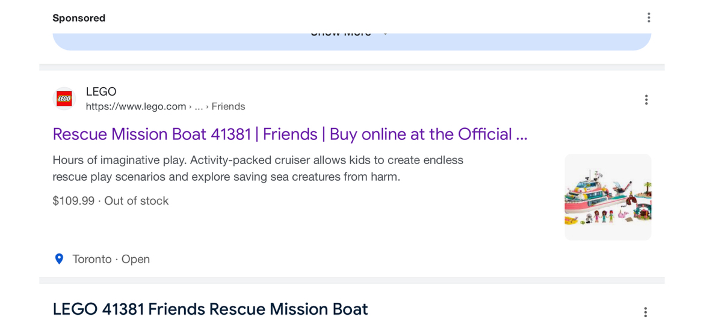This screenshot has width=704, height=325.
Task: Click the https://www.lego.com URL text
Action: coord(136,106)
